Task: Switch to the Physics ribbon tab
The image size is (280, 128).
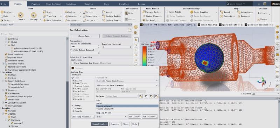Action: click(x=36, y=4)
